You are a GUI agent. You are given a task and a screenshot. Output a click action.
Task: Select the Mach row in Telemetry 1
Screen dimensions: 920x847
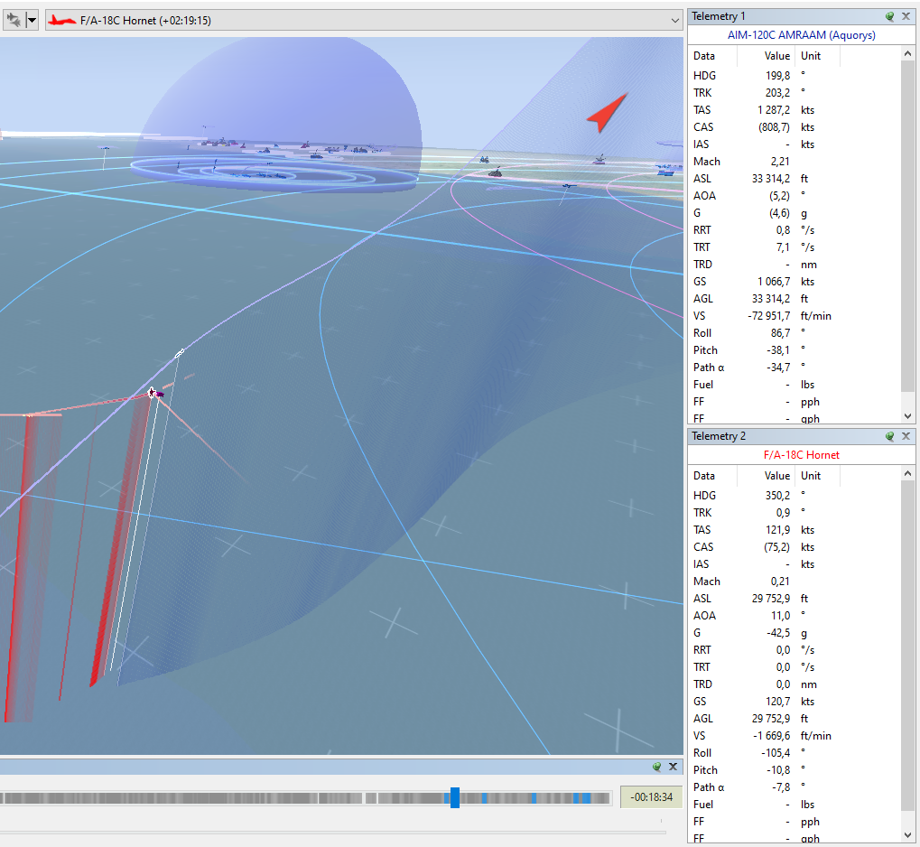click(x=795, y=162)
